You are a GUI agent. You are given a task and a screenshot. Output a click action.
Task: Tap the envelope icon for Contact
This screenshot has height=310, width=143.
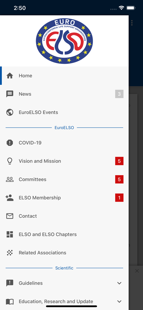point(10,216)
